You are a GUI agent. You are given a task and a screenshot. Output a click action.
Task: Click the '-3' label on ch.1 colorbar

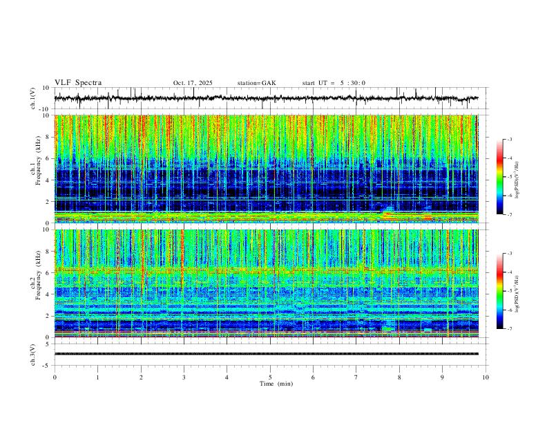[x=509, y=139]
